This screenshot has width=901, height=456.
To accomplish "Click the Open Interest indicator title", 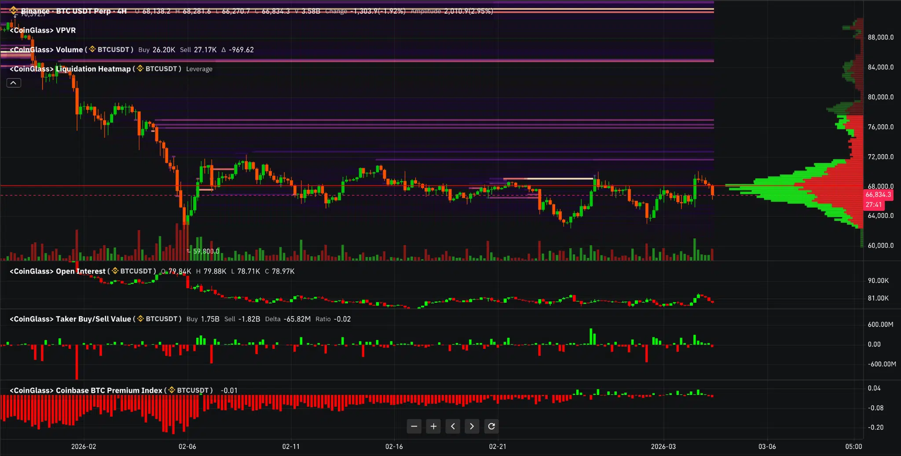I will pyautogui.click(x=58, y=271).
